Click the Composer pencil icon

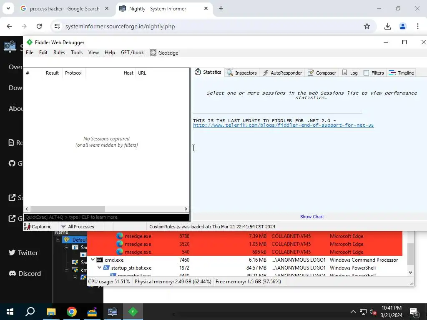point(310,72)
